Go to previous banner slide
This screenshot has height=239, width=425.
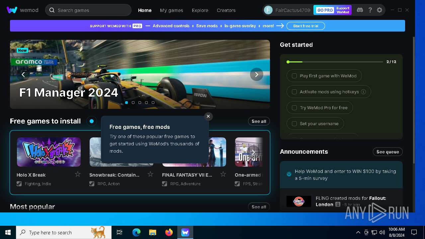[x=23, y=74]
